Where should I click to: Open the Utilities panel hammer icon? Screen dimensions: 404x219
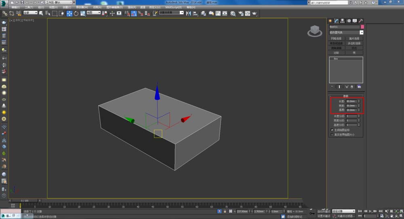360,21
